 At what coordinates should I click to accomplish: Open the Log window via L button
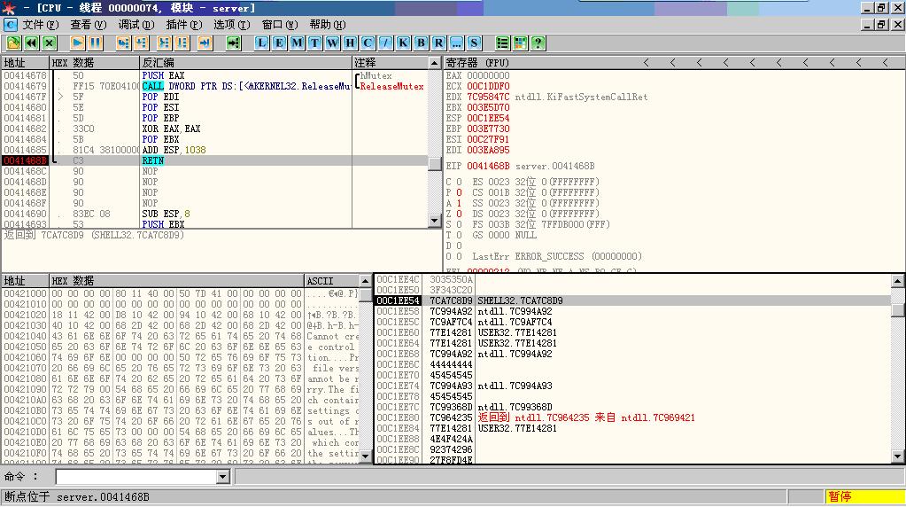point(262,43)
